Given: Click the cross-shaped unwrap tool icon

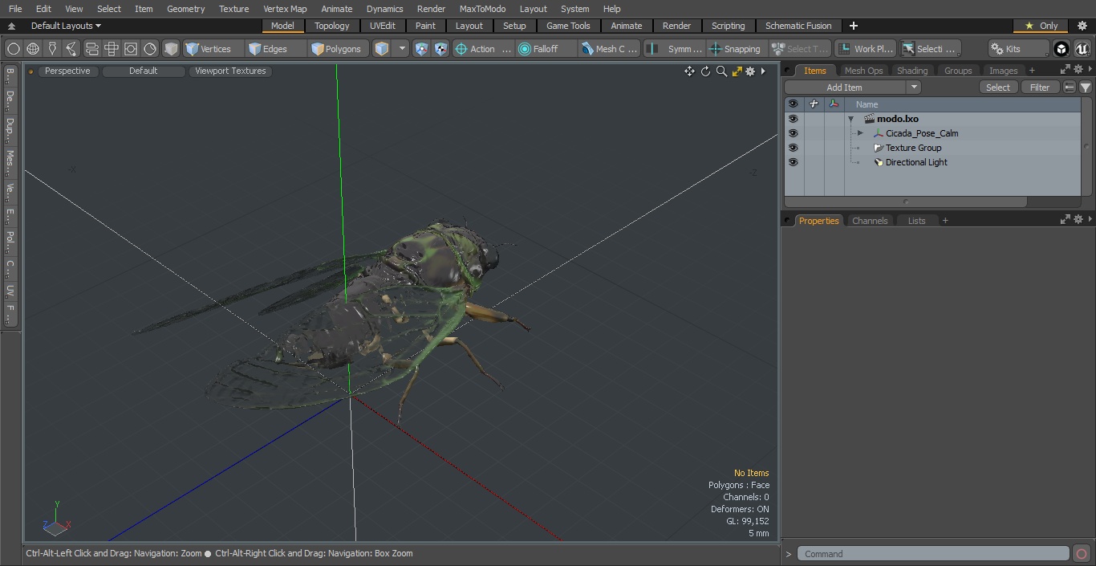Looking at the screenshot, I should point(112,49).
